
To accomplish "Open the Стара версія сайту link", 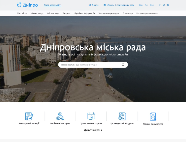I will coord(52,5).
